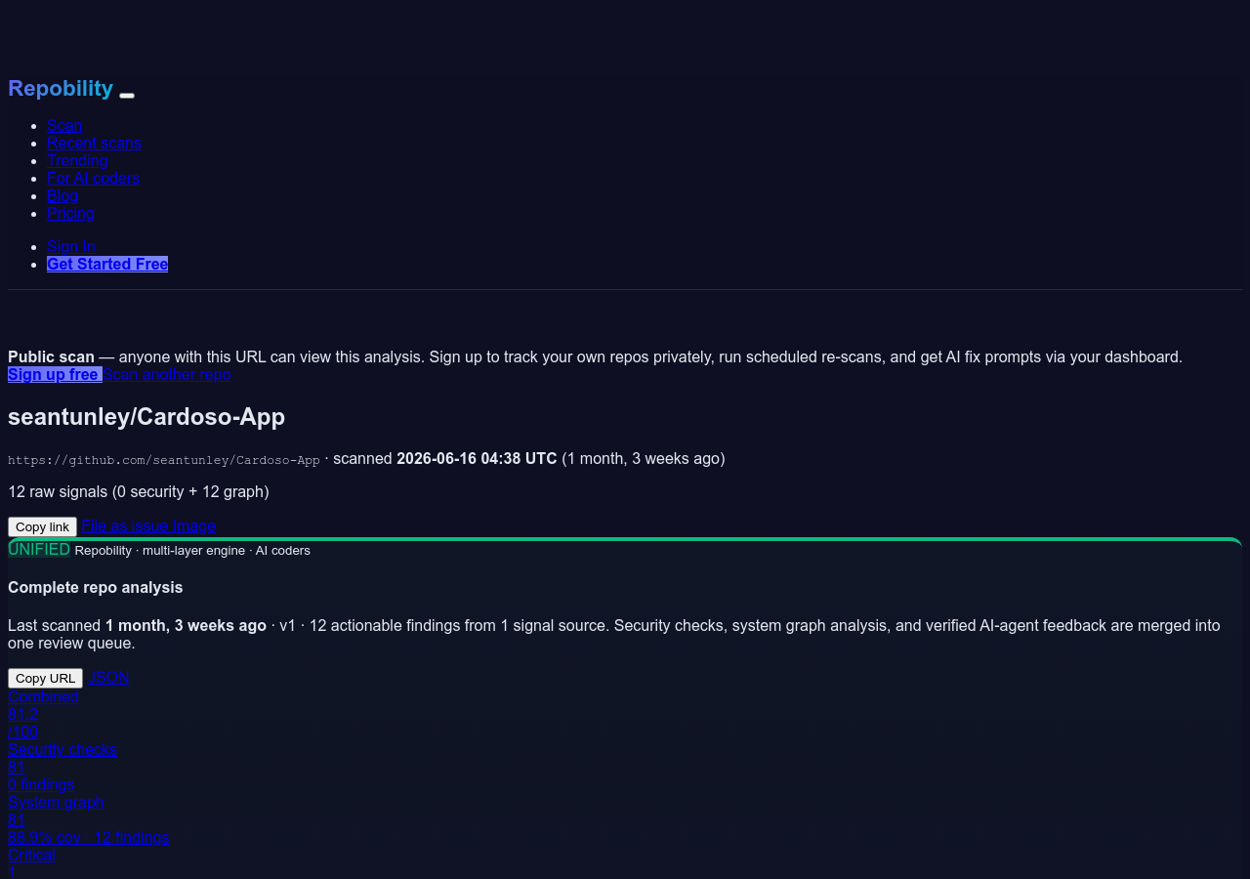Image resolution: width=1250 pixels, height=879 pixels.
Task: View the Pricing page link
Action: pos(70,213)
